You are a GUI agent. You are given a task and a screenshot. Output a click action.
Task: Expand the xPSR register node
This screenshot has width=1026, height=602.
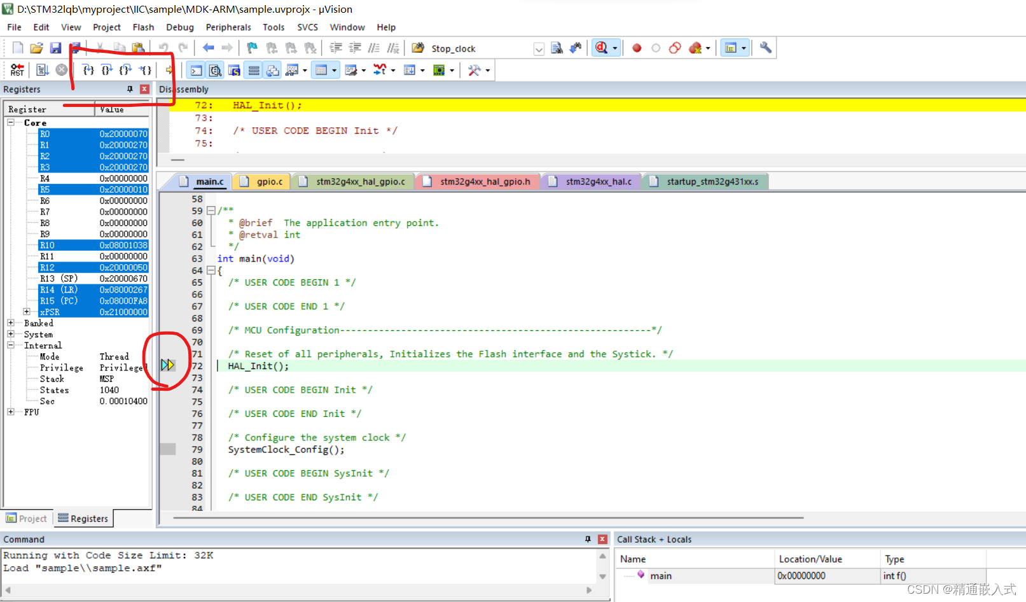[27, 312]
